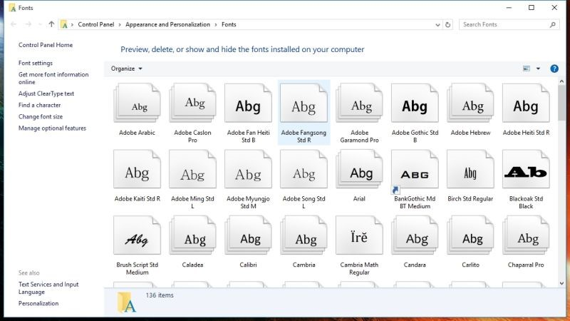Image resolution: width=570 pixels, height=321 pixels.
Task: Select the Adobe Fan Heiti Std B font
Action: click(248, 103)
